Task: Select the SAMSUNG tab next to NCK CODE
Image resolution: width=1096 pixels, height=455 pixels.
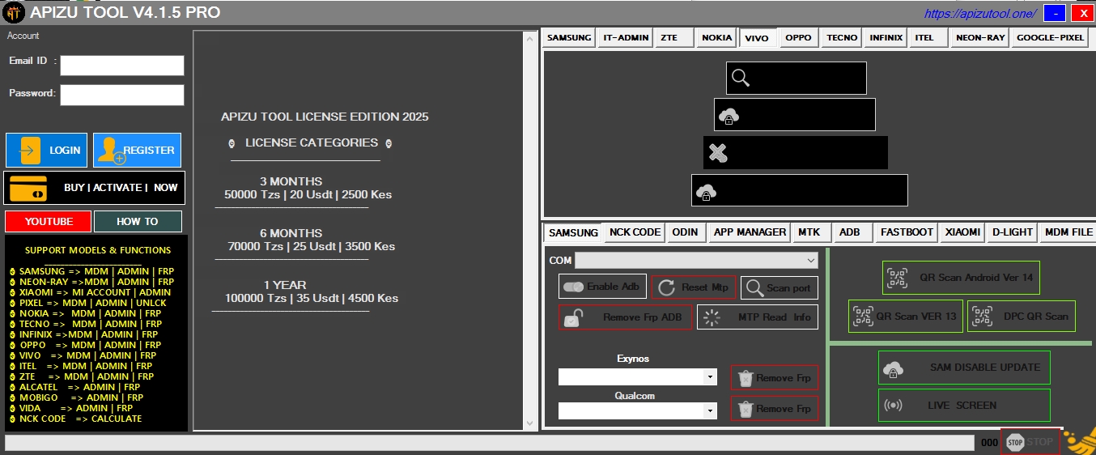Action: (573, 232)
